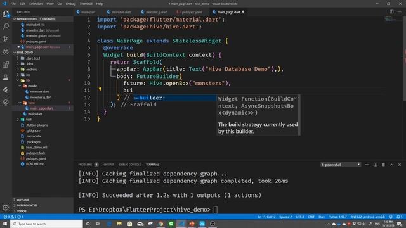The height and width of the screenshot is (228, 406).
Task: Change language mode via Dart in status bar
Action: [x=322, y=217]
